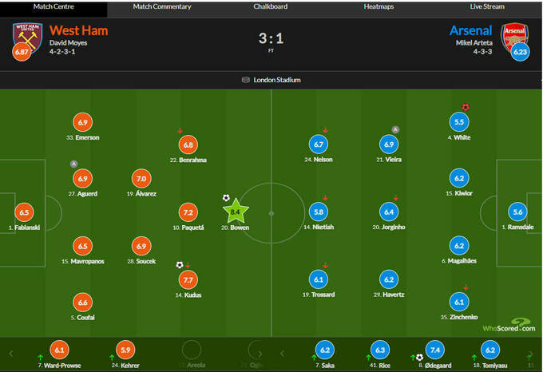The image size is (543, 372).
Task: Click Nketiah's 5.8 rating circle
Action: pos(319,212)
